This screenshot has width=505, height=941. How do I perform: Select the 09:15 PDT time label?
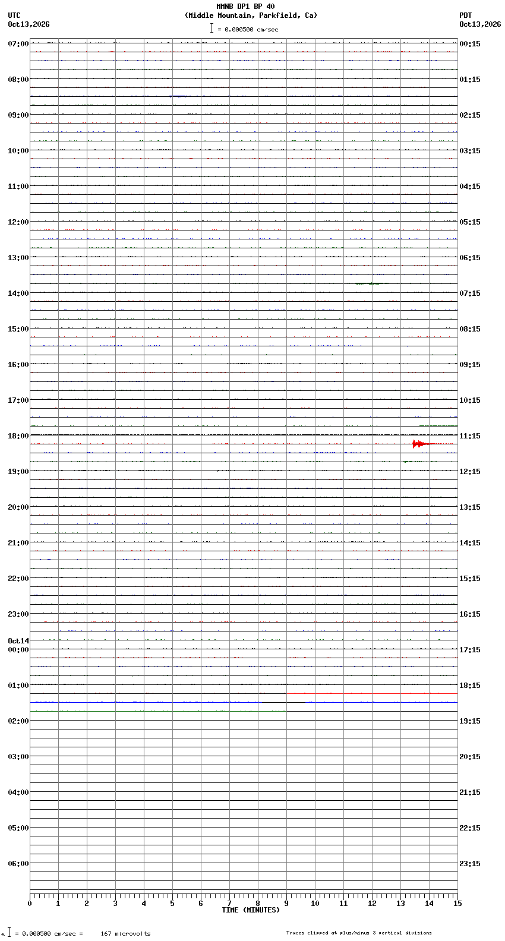470,365
